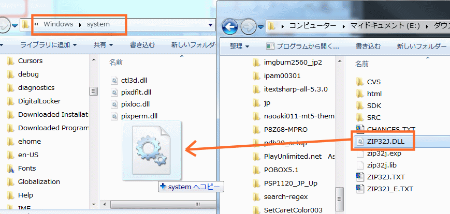Expand the address bar history dropdown arrow
The height and width of the screenshot is (214, 450).
coord(211,24)
